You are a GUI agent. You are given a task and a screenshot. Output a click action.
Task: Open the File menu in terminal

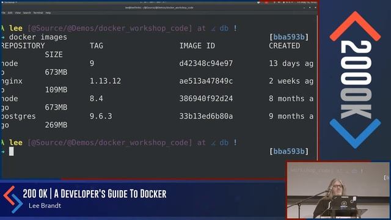coord(3,13)
